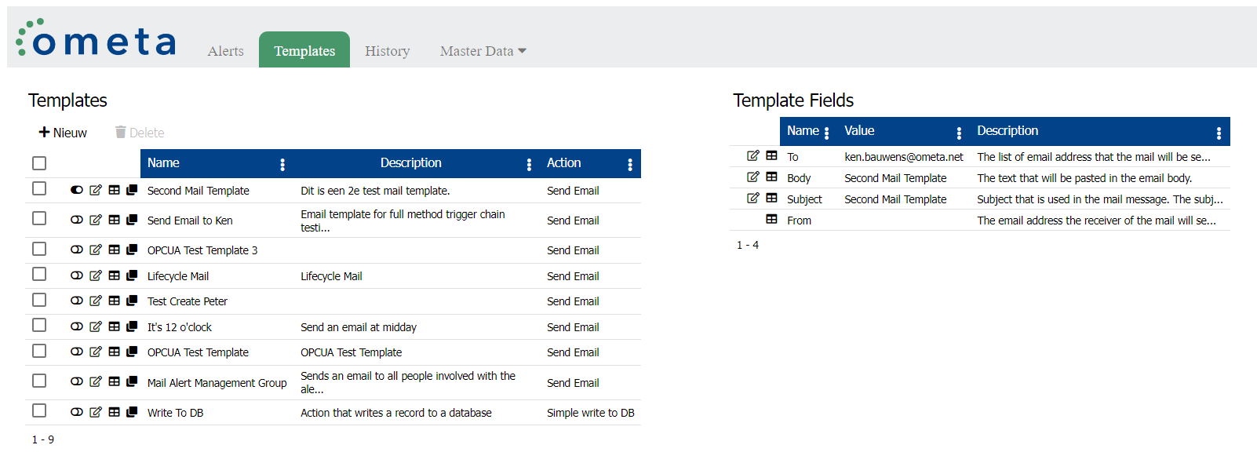The width and height of the screenshot is (1257, 474).
Task: Click the Delete button
Action: [140, 133]
